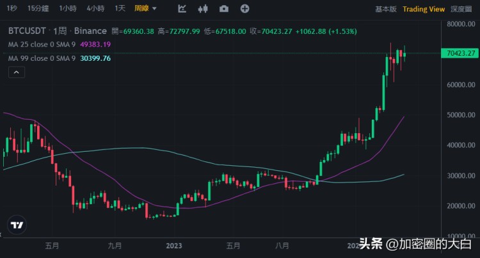The width and height of the screenshot is (480, 258).
Task: Collapse the indicator legend chevron
Action: (17, 72)
